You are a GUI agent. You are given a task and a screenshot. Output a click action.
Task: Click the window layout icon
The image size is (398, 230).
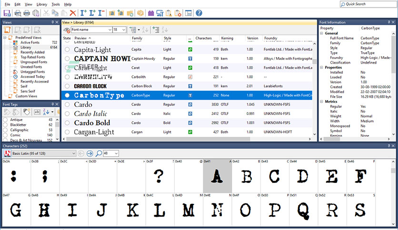189,13
